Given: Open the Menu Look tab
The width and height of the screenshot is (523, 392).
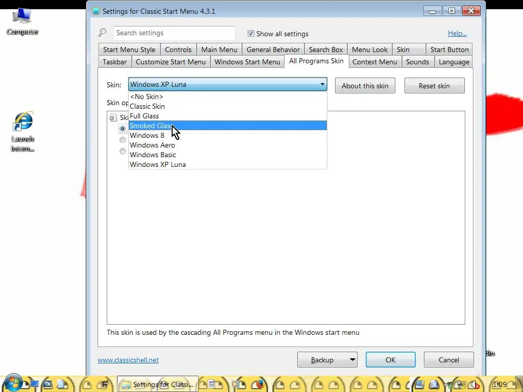Looking at the screenshot, I should click(x=370, y=50).
